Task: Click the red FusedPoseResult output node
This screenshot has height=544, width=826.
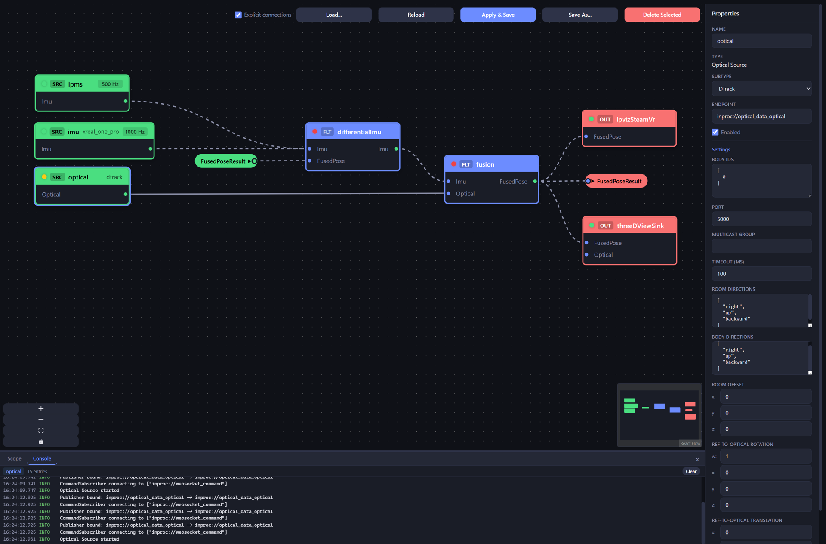Action: (x=616, y=181)
